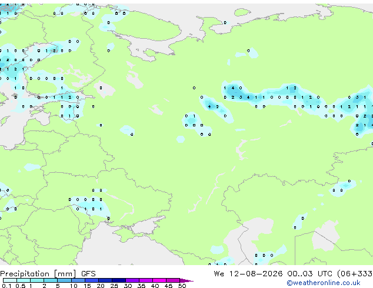373x288 pixels.
Task: Click the legend value label '45'
Action: 168,286
